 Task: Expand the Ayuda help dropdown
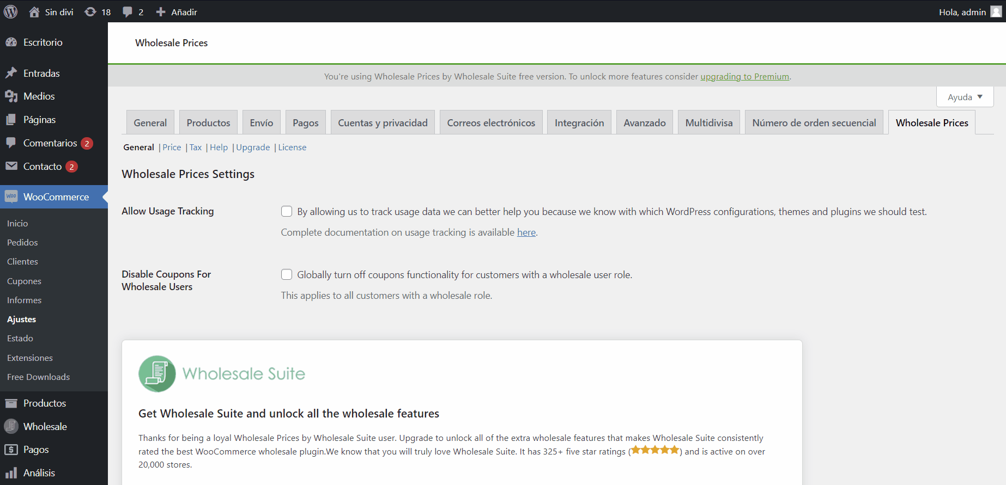965,97
